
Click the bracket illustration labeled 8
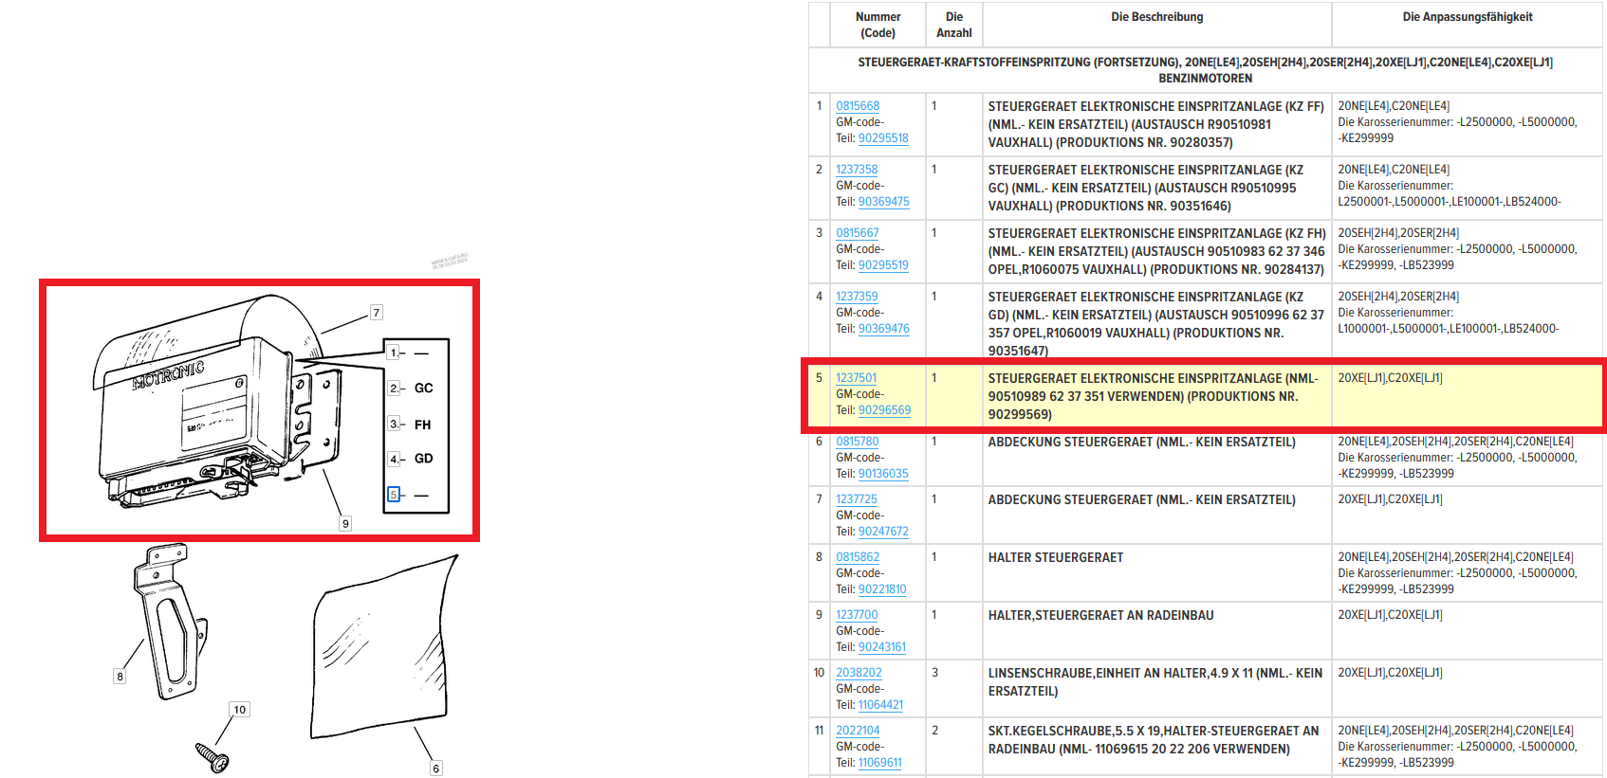(x=169, y=621)
